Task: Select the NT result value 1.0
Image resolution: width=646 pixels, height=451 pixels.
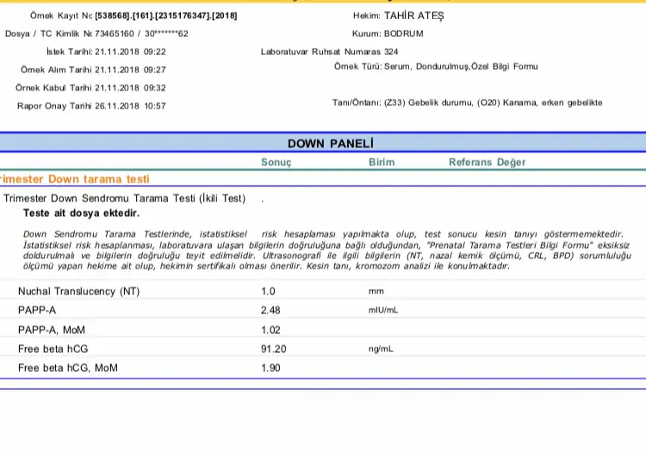Action: (x=269, y=292)
